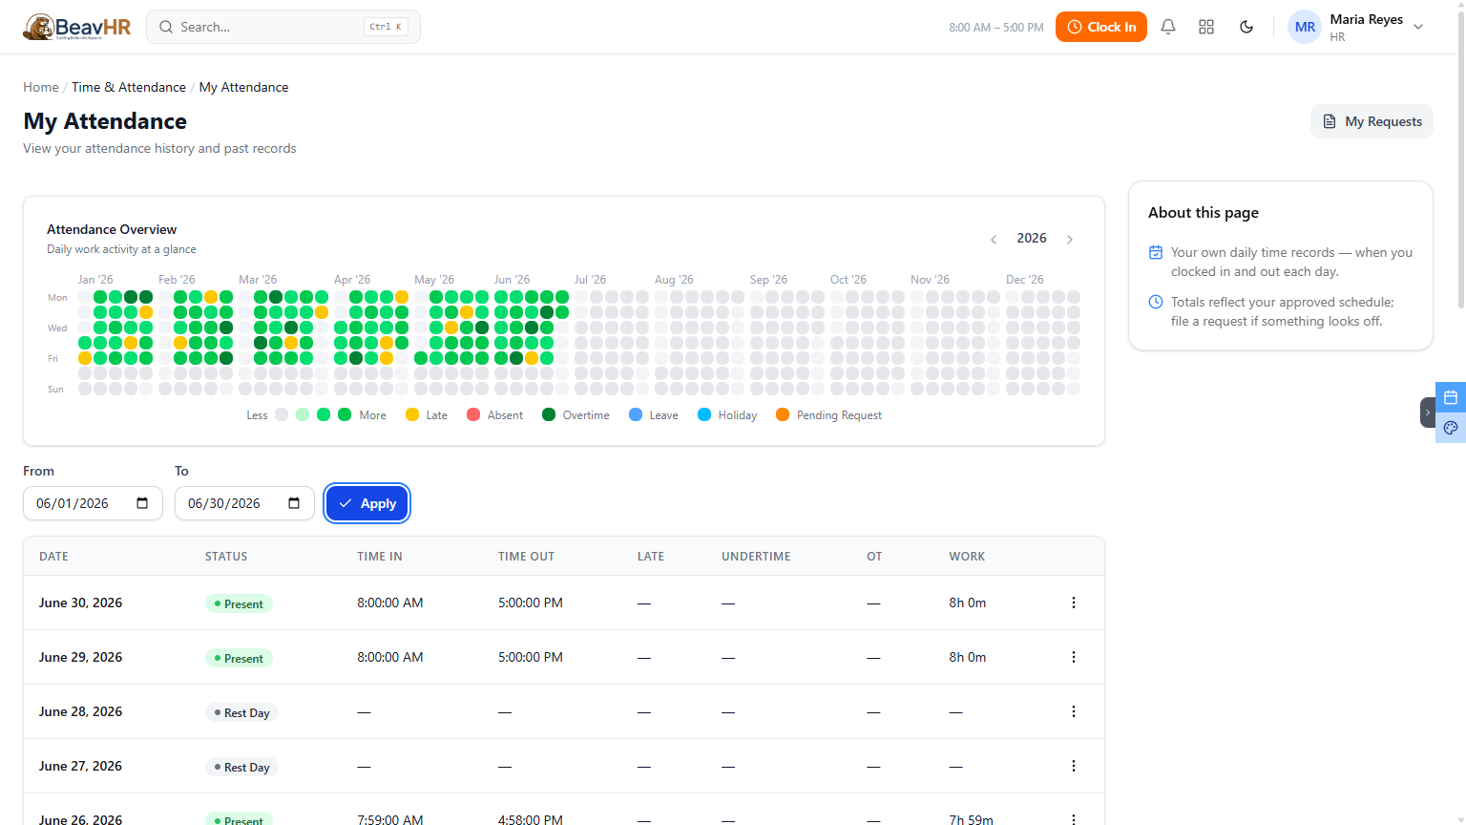Open calendar picker in From date field

(142, 503)
